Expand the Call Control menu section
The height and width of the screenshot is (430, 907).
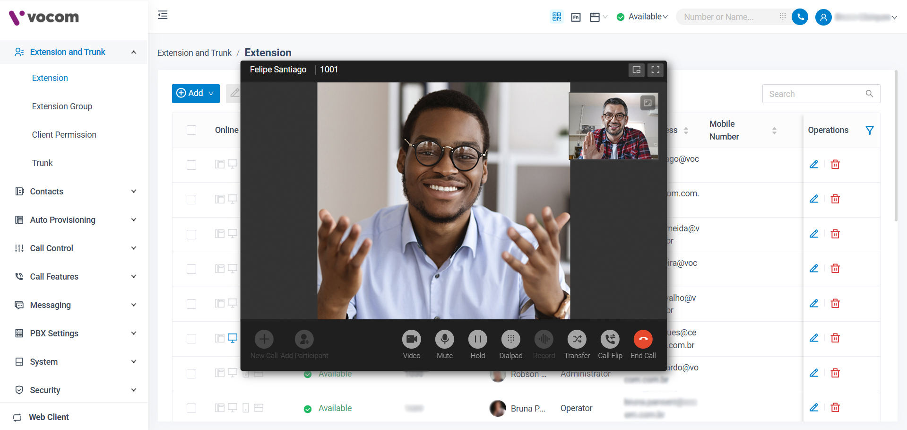point(76,248)
